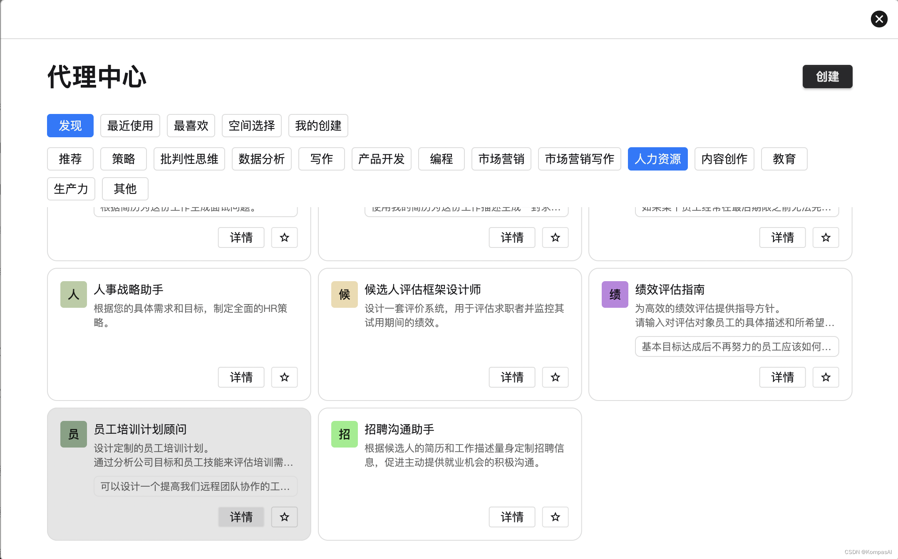Click the purple 绩 avatar icon
The height and width of the screenshot is (559, 898).
615,294
